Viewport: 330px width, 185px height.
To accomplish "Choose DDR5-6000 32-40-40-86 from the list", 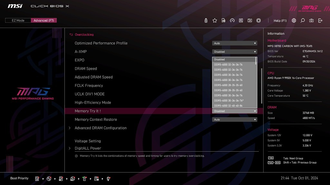I will coord(228,106).
